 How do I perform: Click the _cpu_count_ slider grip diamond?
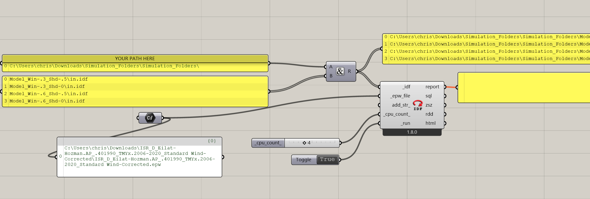tap(304, 143)
